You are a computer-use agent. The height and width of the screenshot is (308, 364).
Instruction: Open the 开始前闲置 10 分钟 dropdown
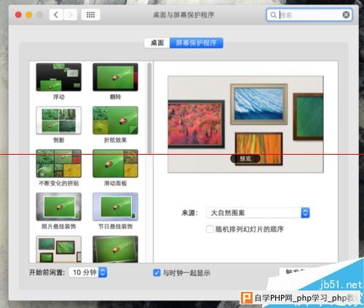88,272
